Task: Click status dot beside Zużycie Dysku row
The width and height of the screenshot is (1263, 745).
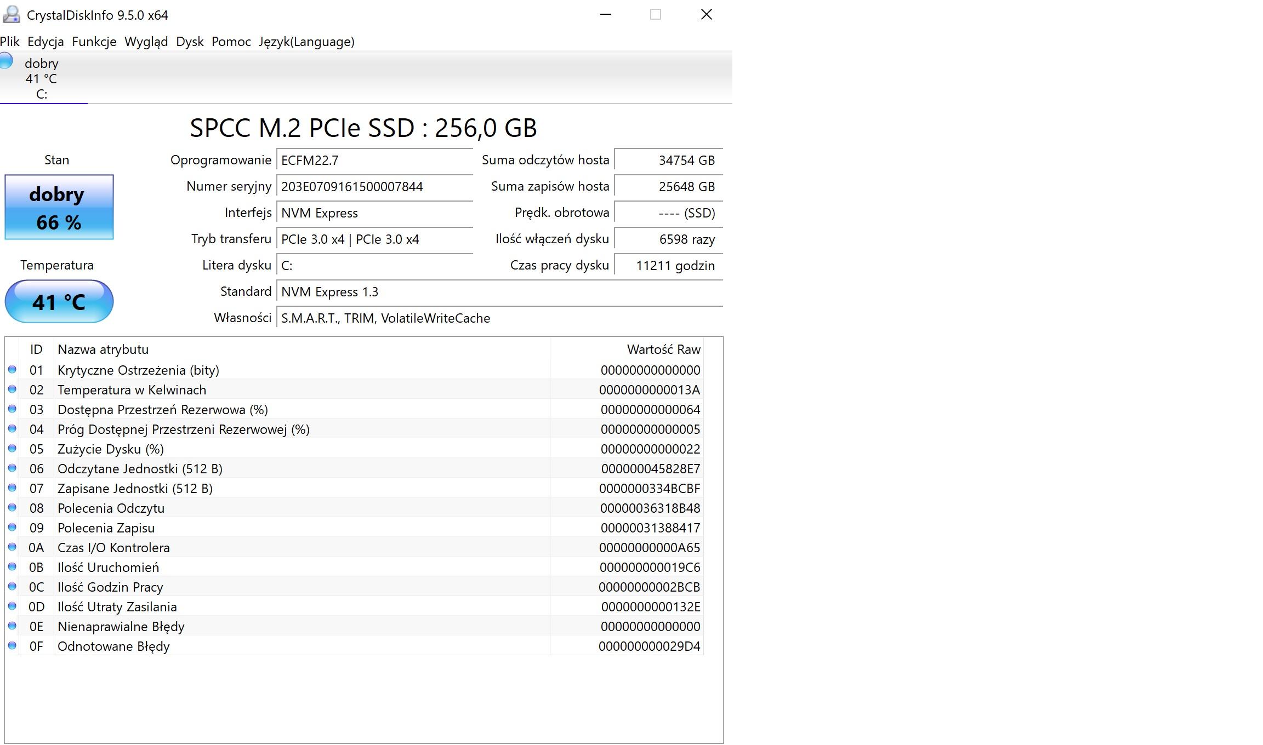Action: [x=12, y=449]
